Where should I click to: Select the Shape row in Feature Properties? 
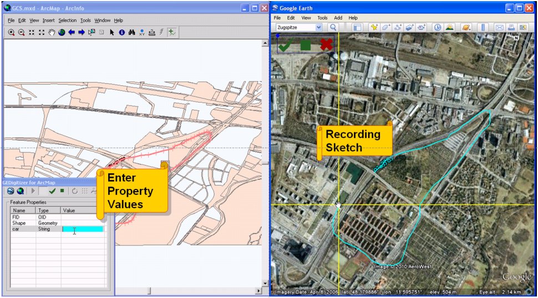tap(58, 223)
